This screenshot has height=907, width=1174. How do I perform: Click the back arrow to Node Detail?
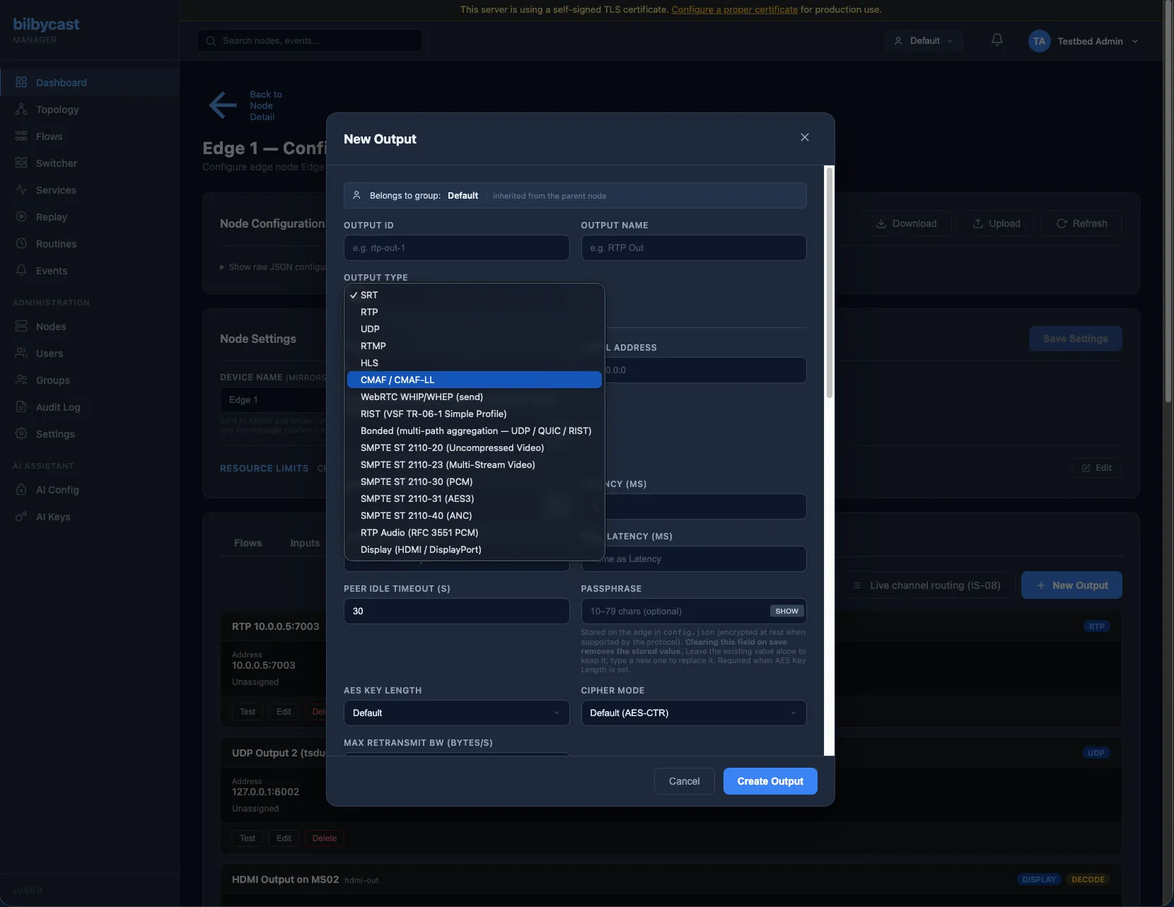pos(223,105)
